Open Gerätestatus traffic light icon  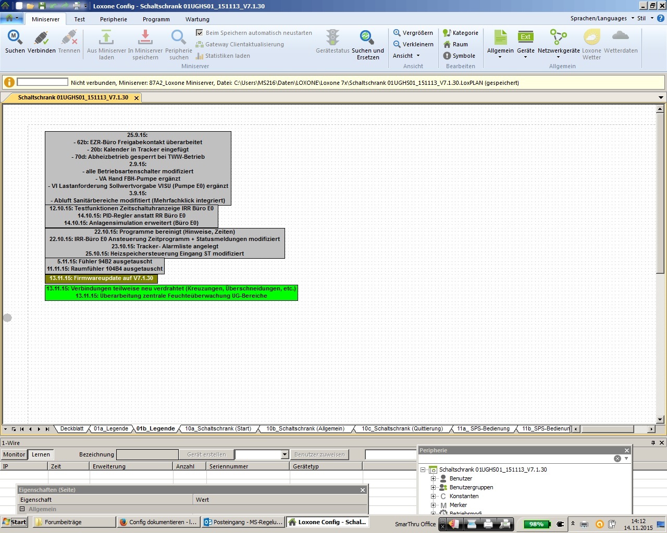[332, 37]
